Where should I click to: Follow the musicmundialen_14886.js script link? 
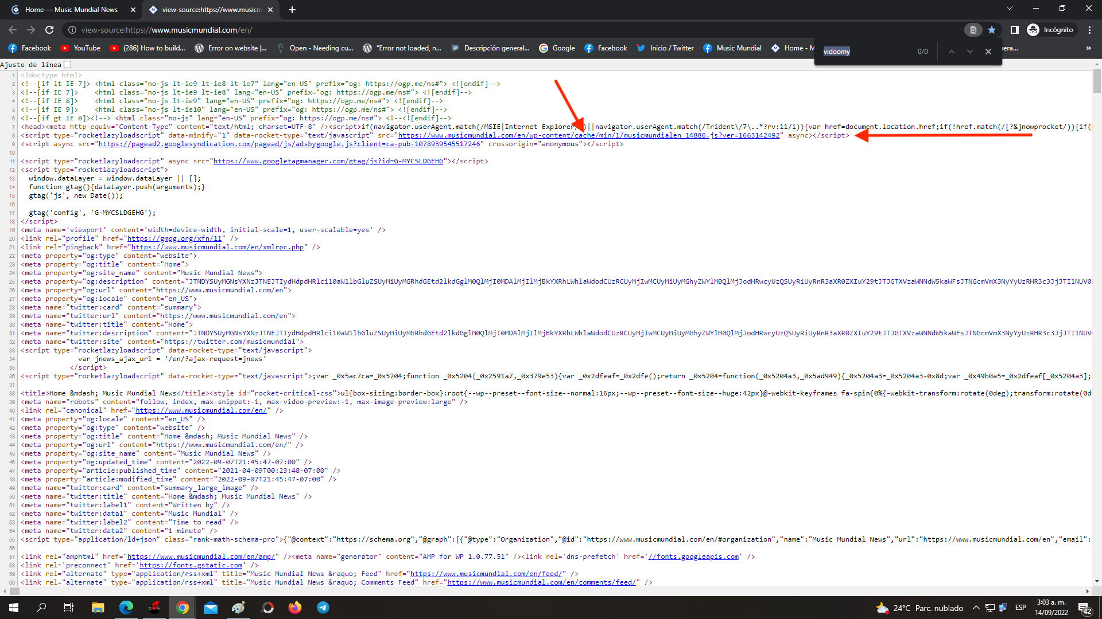point(589,135)
